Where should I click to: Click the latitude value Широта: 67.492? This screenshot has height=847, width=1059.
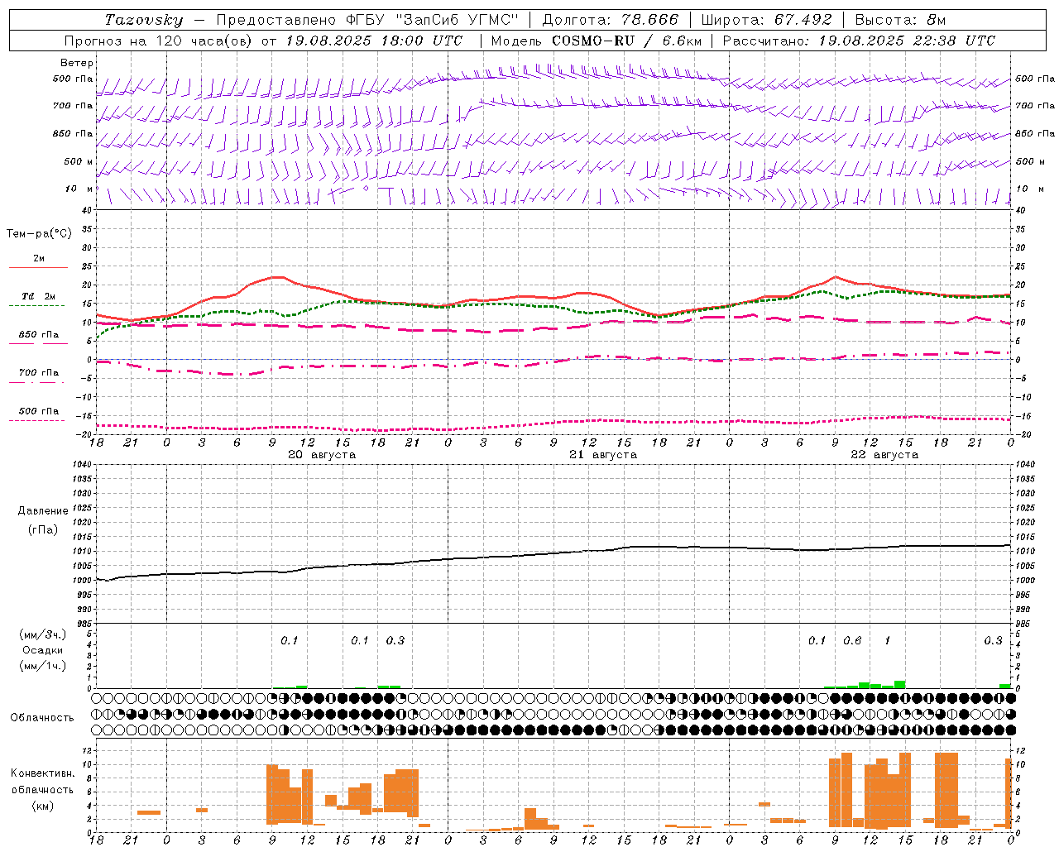point(766,20)
